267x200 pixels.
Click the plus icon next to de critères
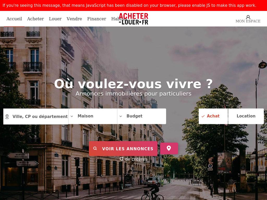click(x=122, y=159)
